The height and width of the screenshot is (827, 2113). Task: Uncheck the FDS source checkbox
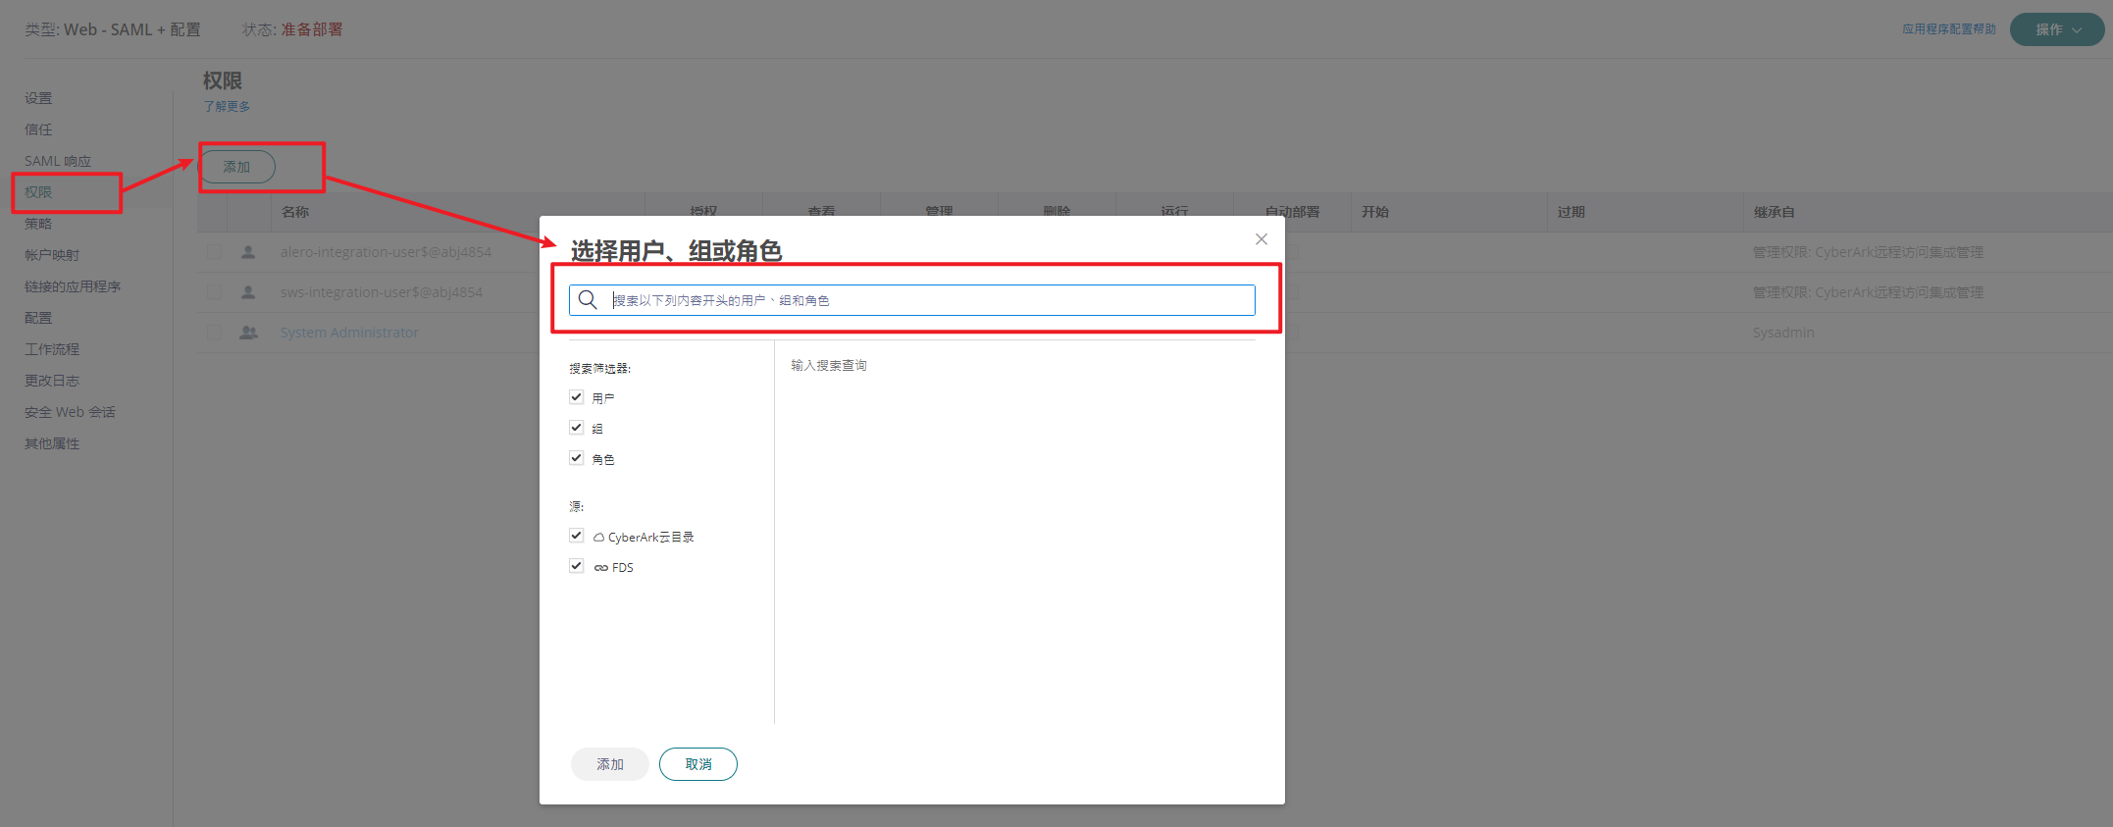point(577,566)
